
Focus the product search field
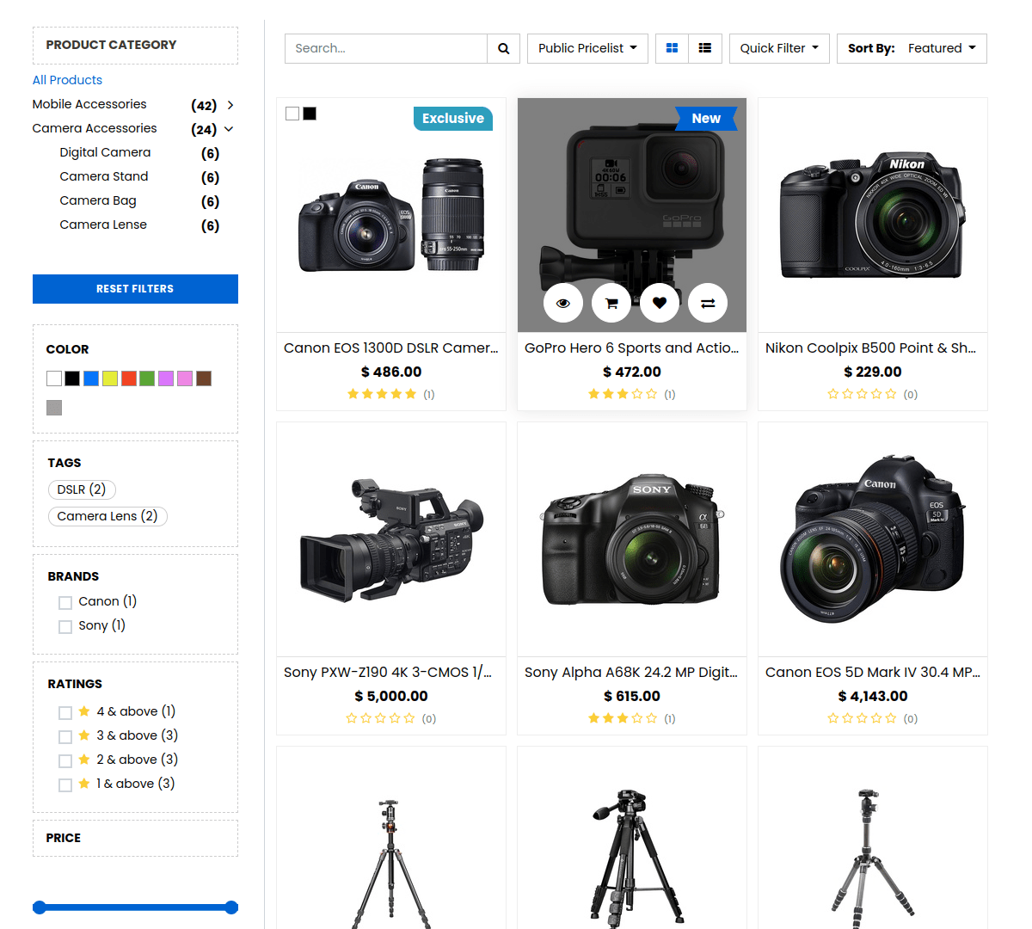click(x=386, y=48)
